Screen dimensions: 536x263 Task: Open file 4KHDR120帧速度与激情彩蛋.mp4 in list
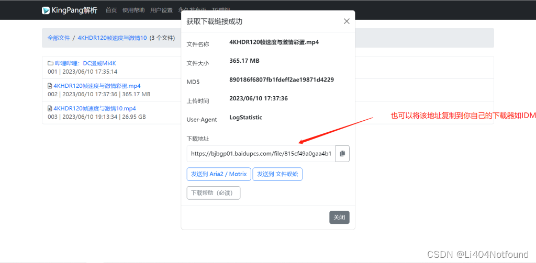coord(97,86)
